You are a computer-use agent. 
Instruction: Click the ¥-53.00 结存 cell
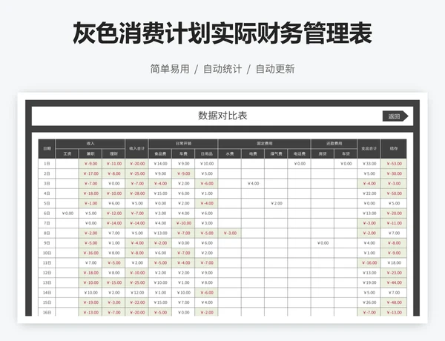tap(394, 164)
